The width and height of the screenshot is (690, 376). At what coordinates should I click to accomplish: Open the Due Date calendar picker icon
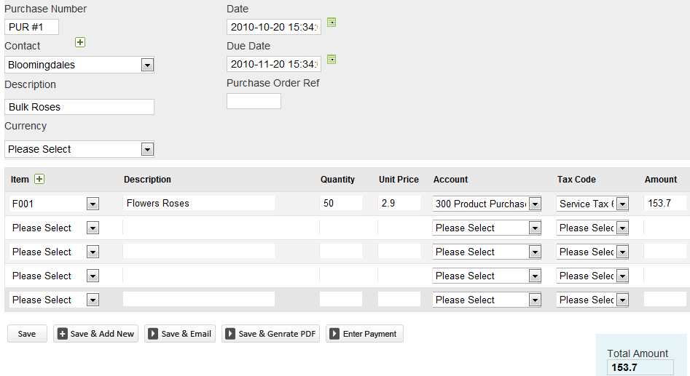click(332, 59)
